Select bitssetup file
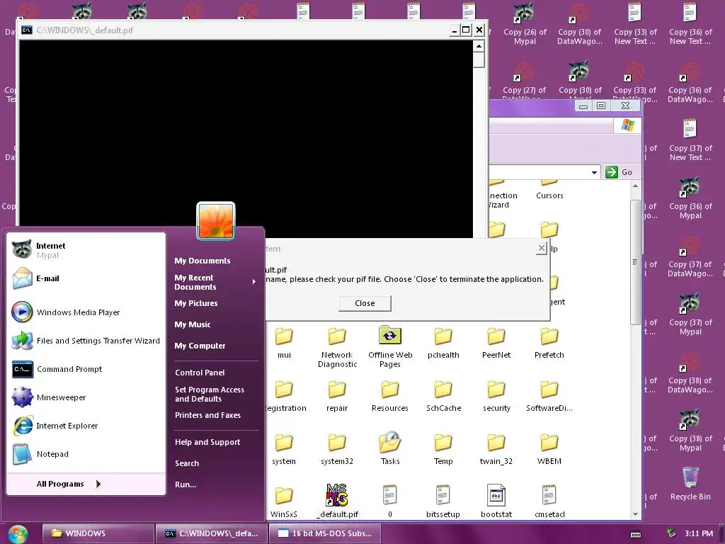Viewport: 725px width, 544px height. click(443, 501)
